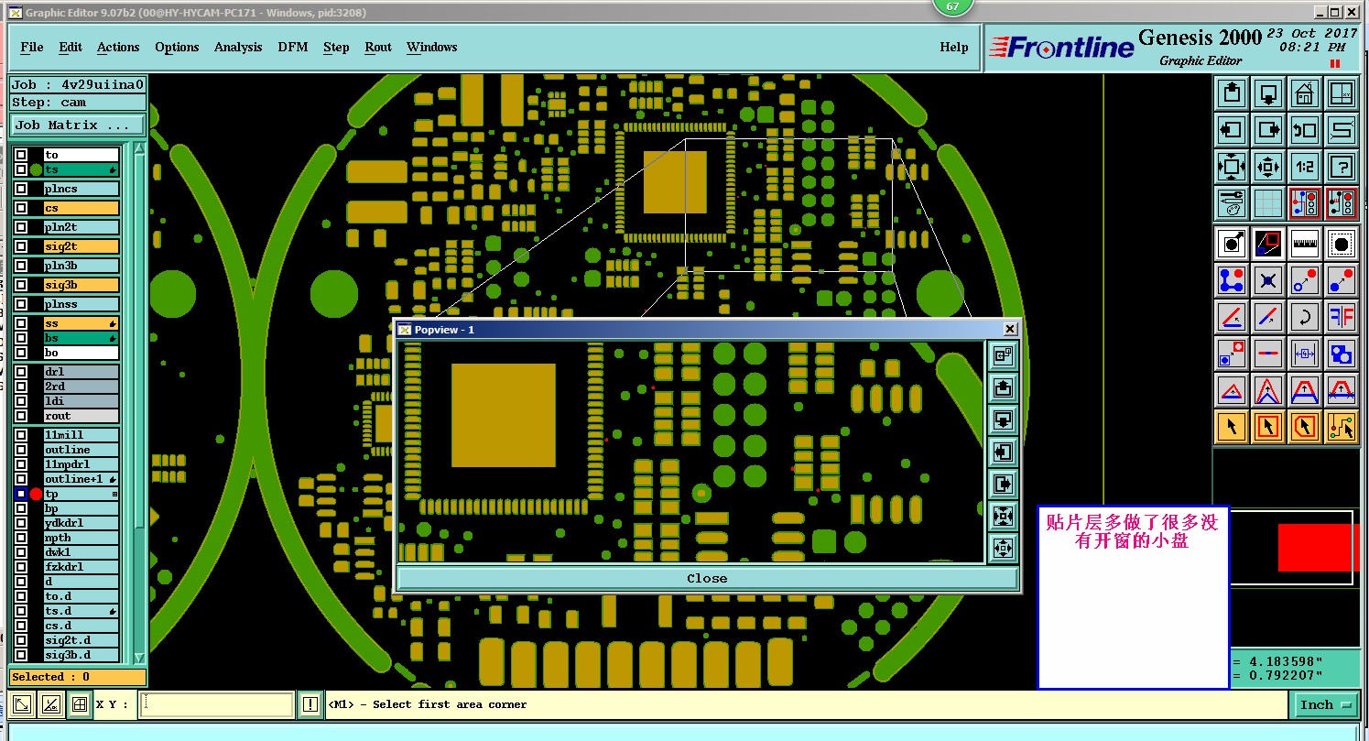This screenshot has height=741, width=1369.
Task: Open the tools and palette icon
Action: click(1232, 203)
